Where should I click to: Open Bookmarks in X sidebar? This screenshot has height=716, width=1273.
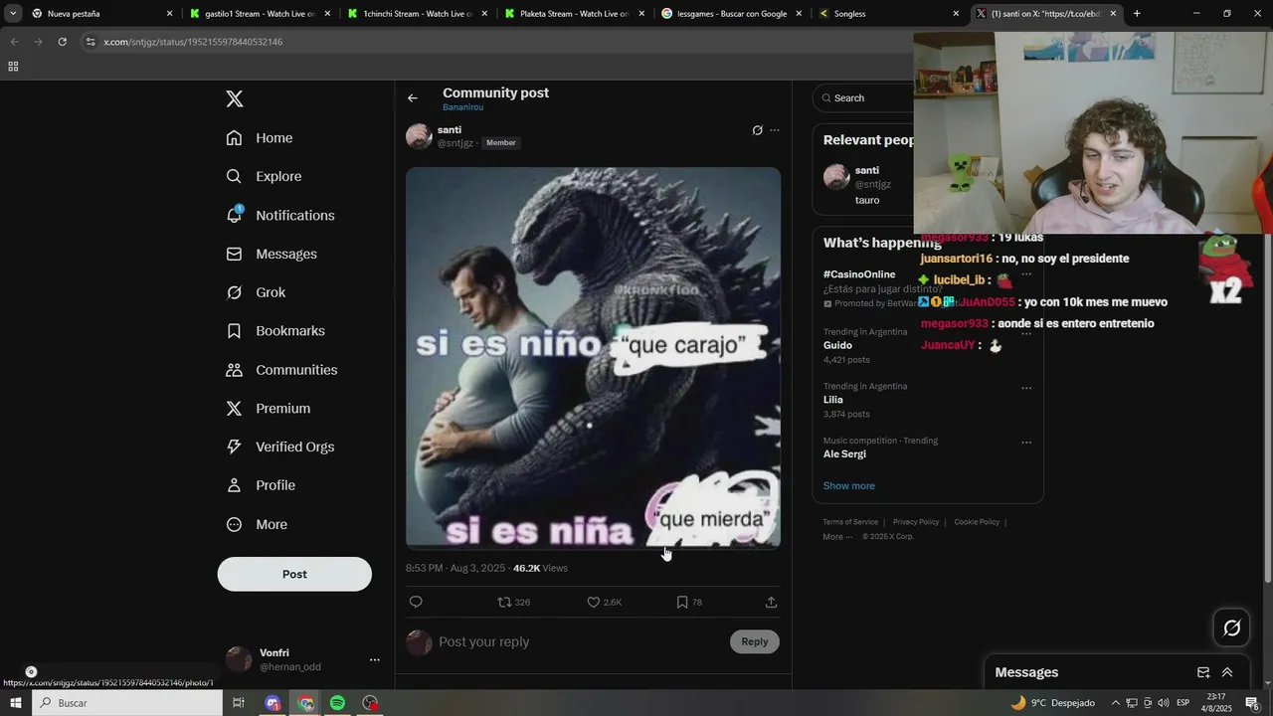pos(275,331)
